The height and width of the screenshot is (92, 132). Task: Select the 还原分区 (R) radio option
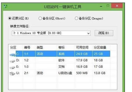point(10,18)
